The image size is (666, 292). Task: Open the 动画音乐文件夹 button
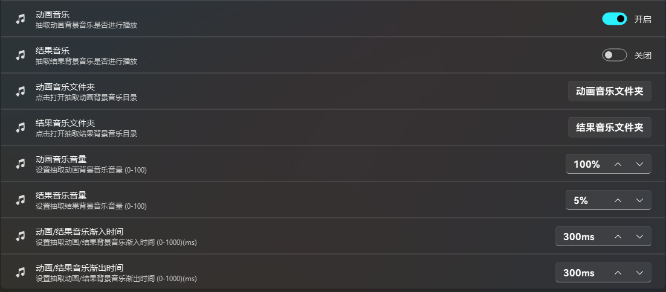[x=610, y=91]
